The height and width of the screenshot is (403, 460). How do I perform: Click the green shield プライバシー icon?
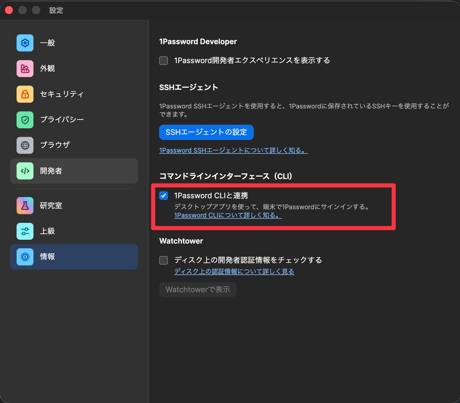[25, 120]
